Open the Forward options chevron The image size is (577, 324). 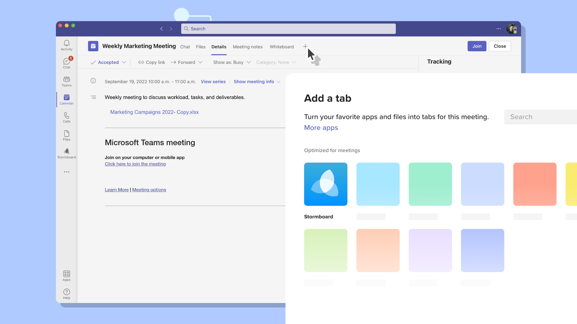pos(200,62)
